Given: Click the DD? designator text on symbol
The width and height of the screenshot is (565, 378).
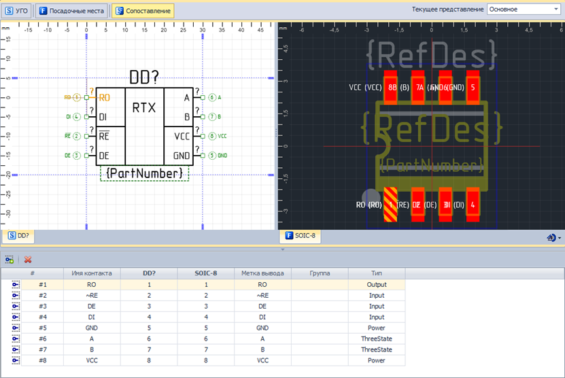Looking at the screenshot, I should (x=144, y=76).
